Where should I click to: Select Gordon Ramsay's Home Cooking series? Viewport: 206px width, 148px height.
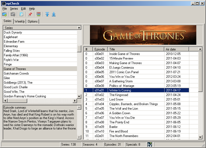pos(40,96)
